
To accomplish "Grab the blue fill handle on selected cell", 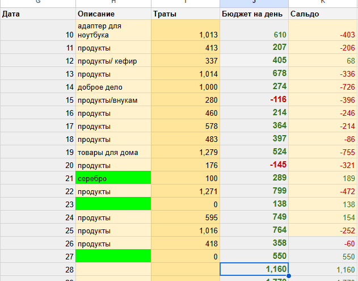I will tap(289, 276).
